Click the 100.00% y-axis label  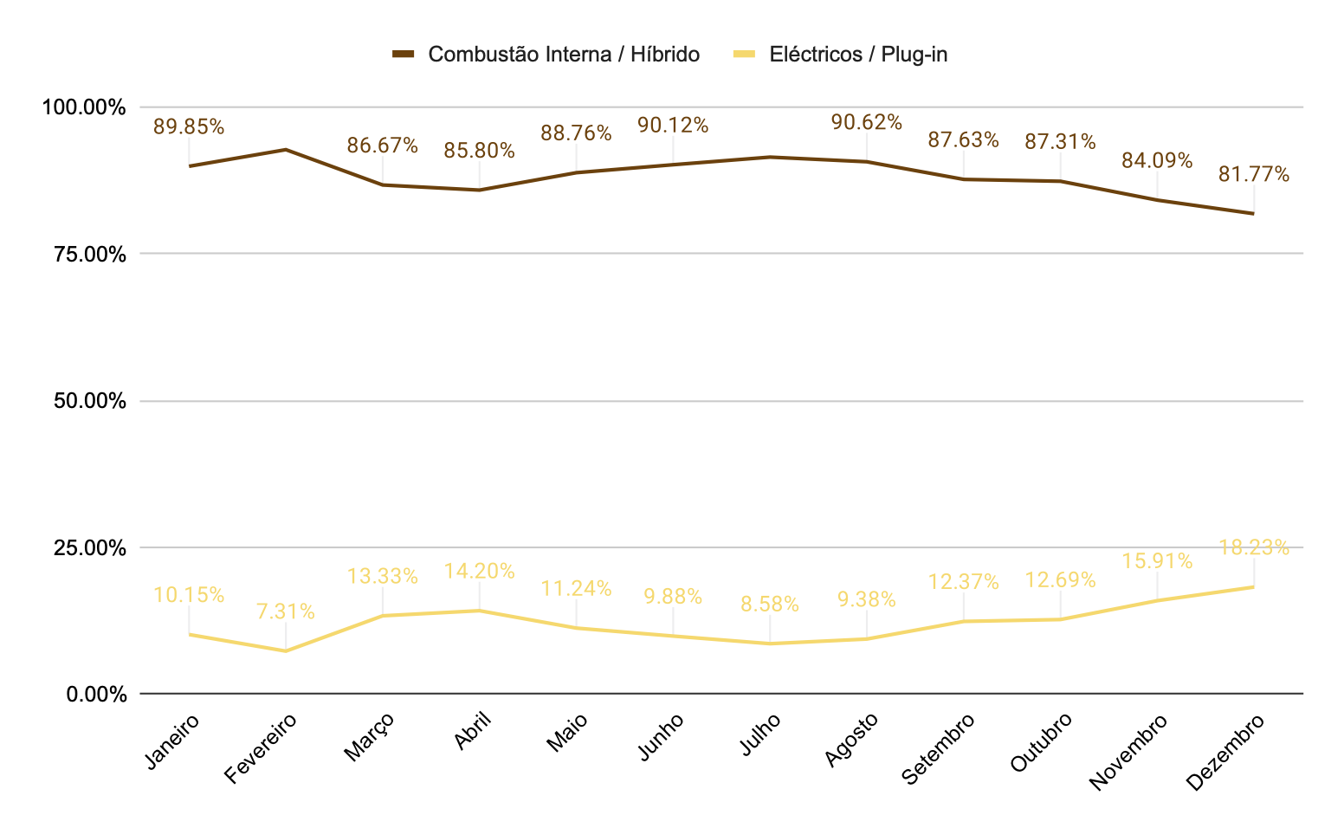click(85, 107)
